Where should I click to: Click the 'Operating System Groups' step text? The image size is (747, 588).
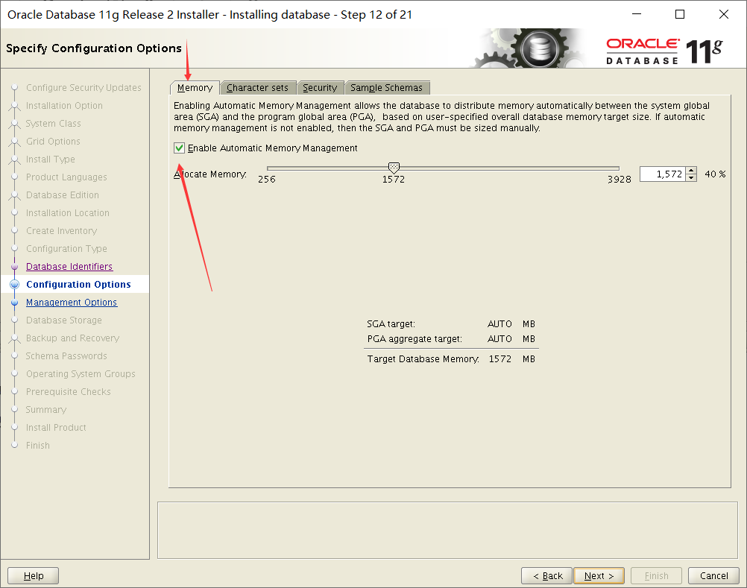[x=81, y=374]
